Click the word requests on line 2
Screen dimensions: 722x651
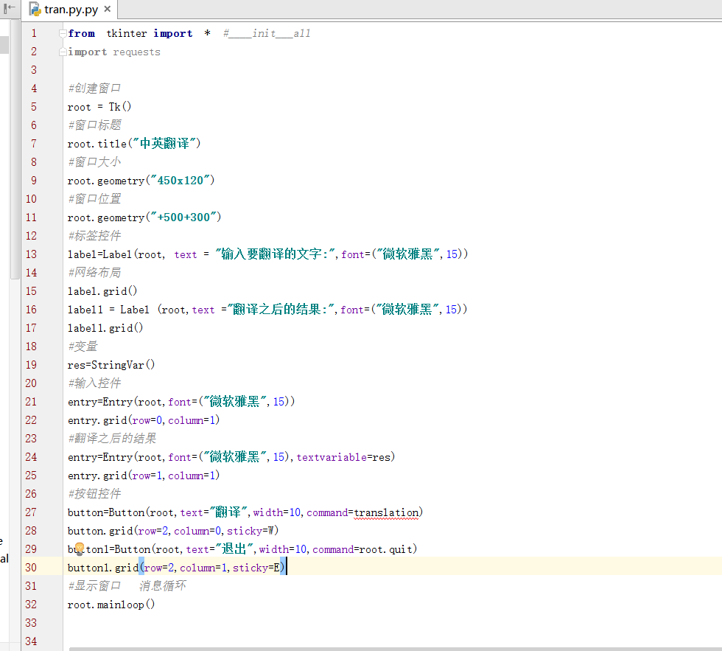click(x=137, y=52)
